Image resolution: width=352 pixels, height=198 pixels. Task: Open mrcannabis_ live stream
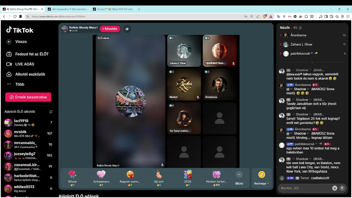tap(28, 145)
